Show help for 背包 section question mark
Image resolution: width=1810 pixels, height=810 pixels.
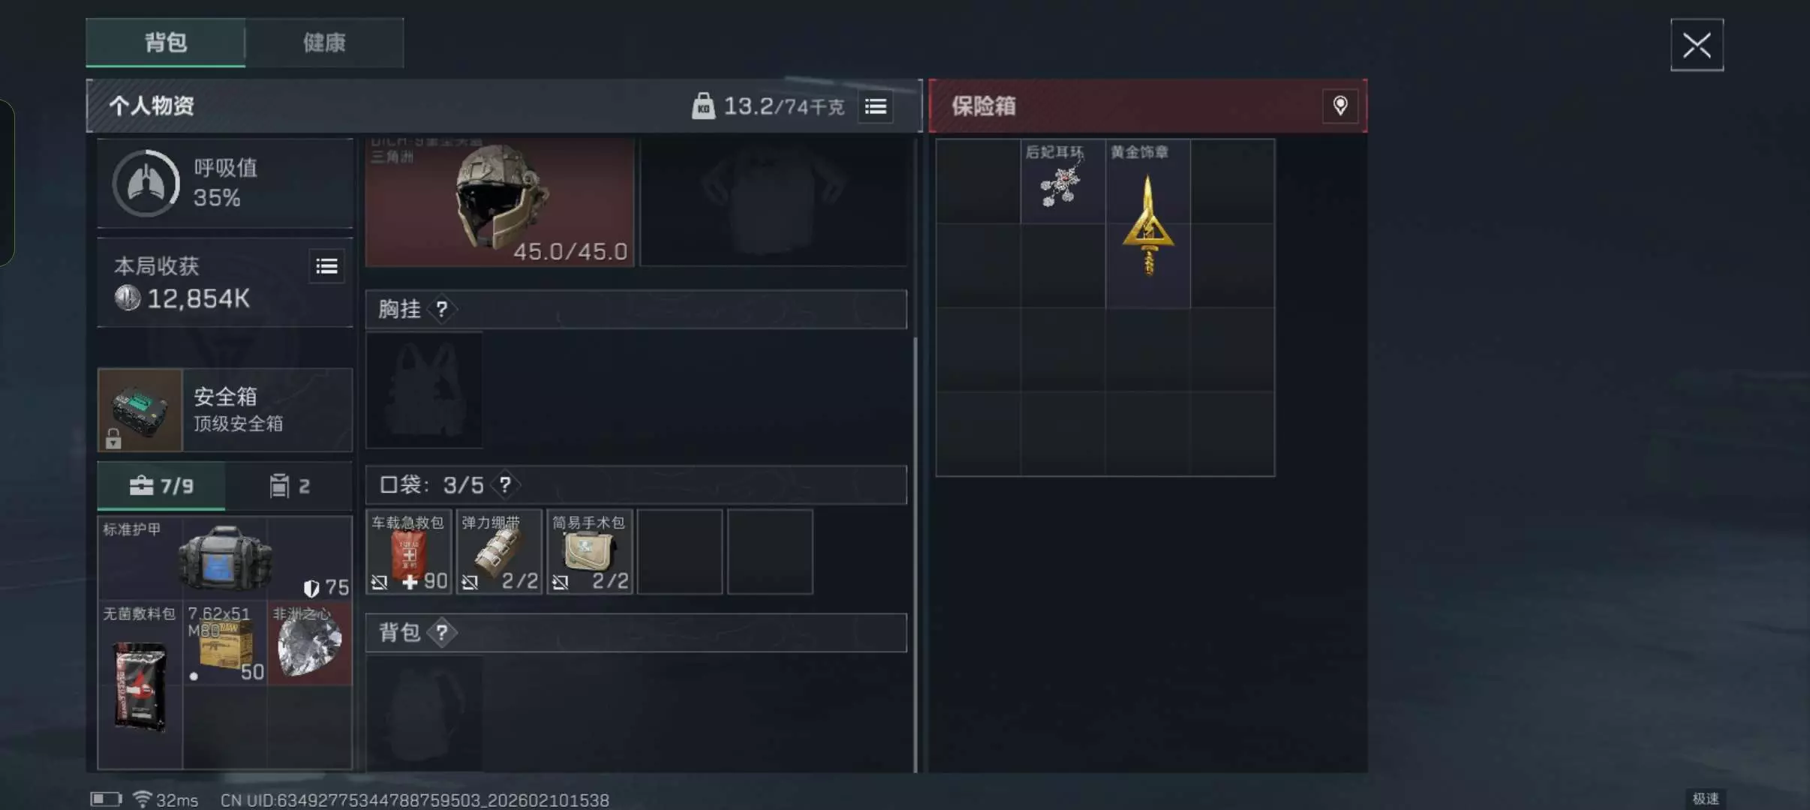(442, 632)
